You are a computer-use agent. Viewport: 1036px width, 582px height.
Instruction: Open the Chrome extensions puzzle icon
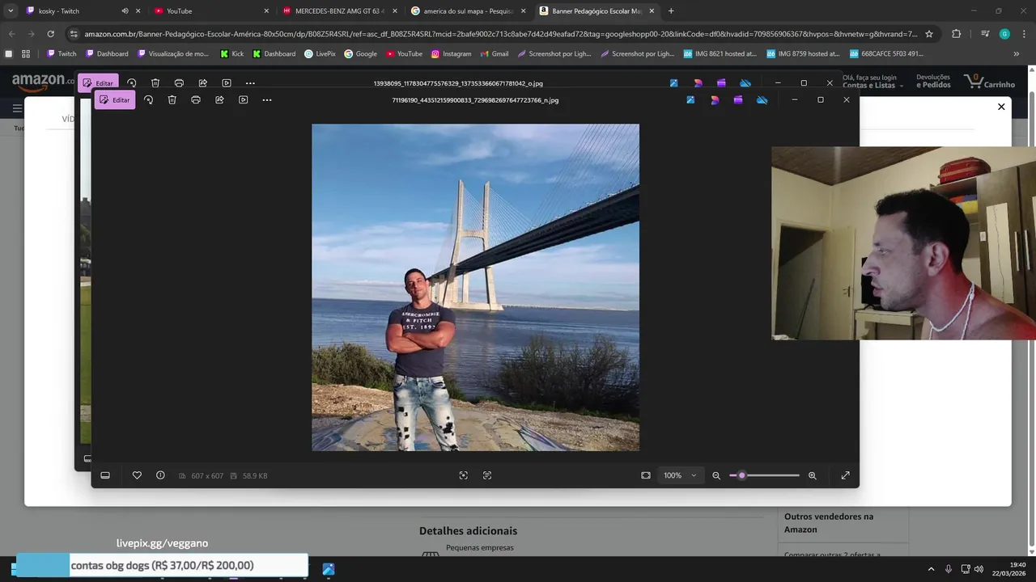[956, 34]
